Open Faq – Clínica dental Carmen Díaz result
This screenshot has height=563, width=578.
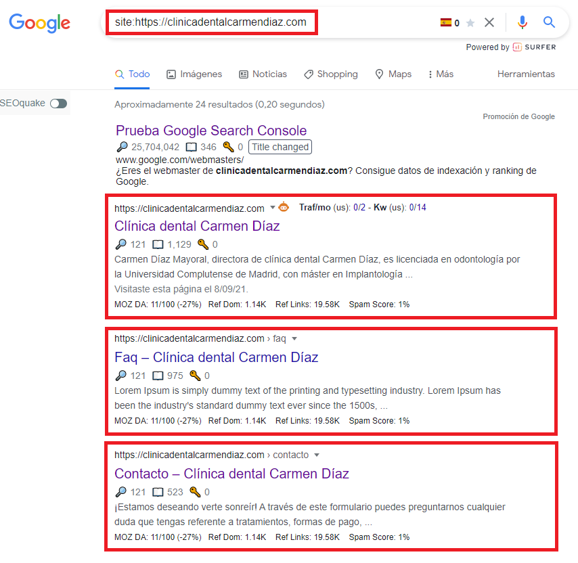click(x=216, y=357)
